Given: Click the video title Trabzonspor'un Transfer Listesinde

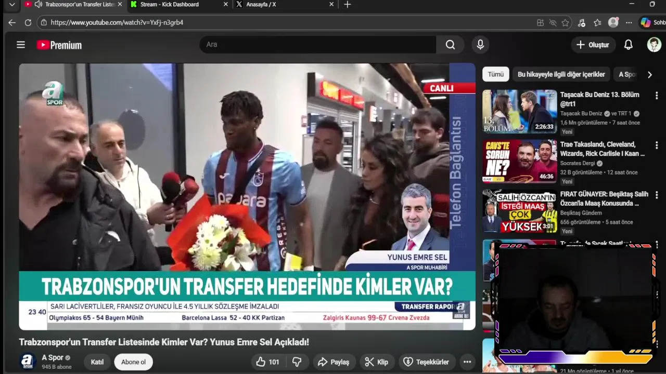Looking at the screenshot, I should [x=164, y=342].
